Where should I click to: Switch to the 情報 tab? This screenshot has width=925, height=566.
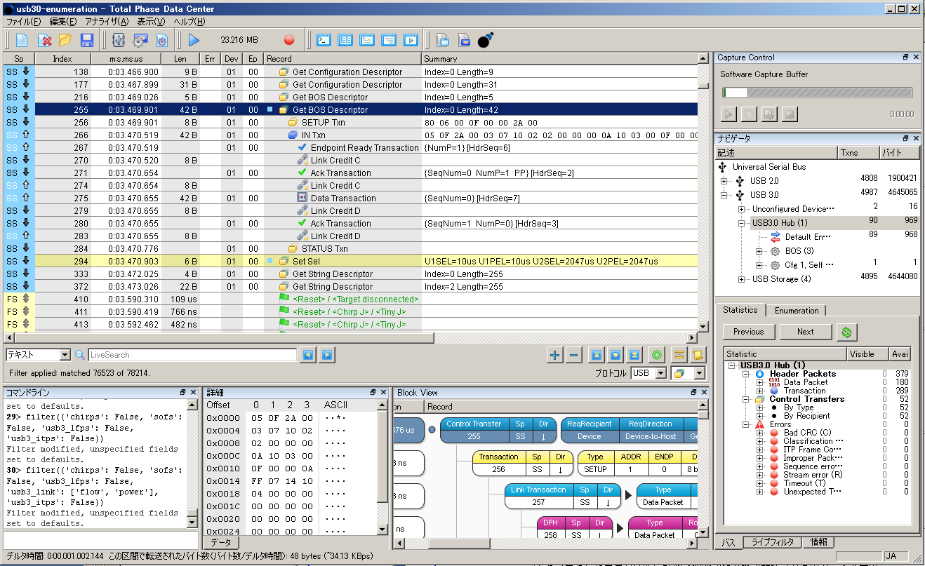tap(818, 542)
